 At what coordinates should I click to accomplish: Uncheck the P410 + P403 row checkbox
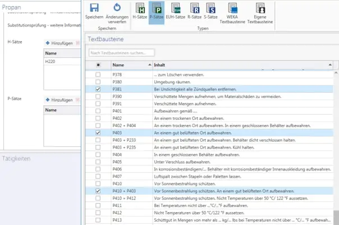pyautogui.click(x=98, y=191)
